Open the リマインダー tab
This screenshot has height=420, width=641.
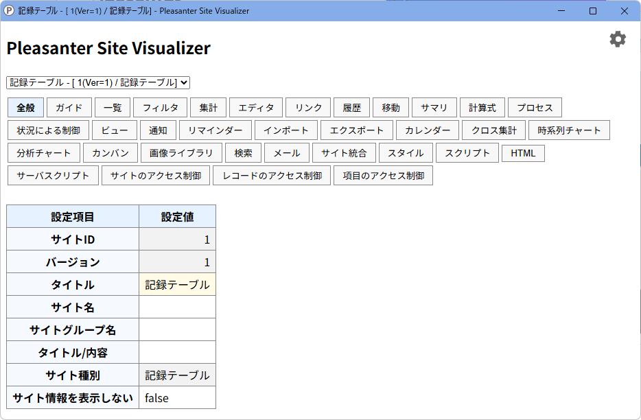[215, 130]
